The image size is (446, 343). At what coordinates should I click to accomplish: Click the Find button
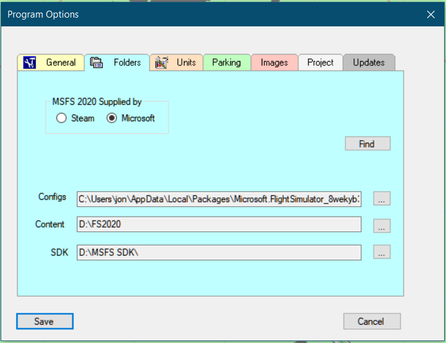click(367, 144)
